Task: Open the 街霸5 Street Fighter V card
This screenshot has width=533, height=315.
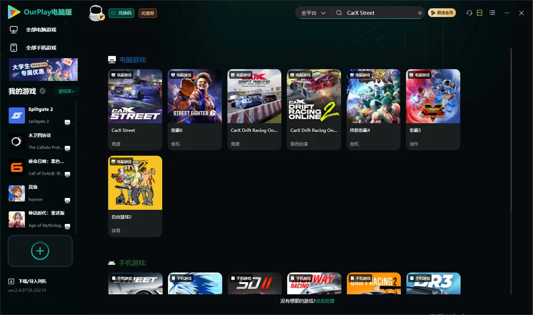Action: (x=433, y=109)
